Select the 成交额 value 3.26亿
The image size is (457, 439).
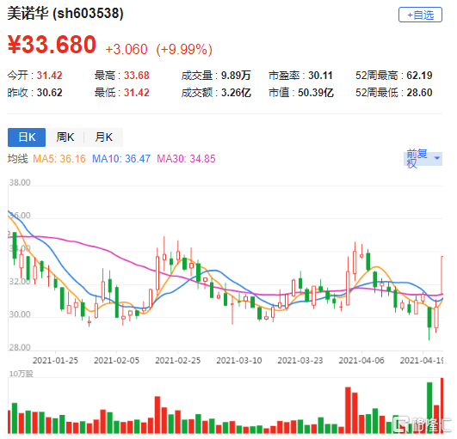236,93
